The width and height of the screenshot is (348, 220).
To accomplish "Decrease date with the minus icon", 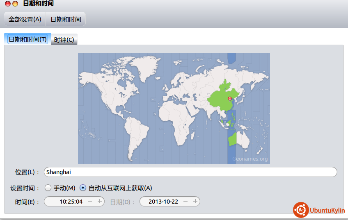I will (185, 202).
